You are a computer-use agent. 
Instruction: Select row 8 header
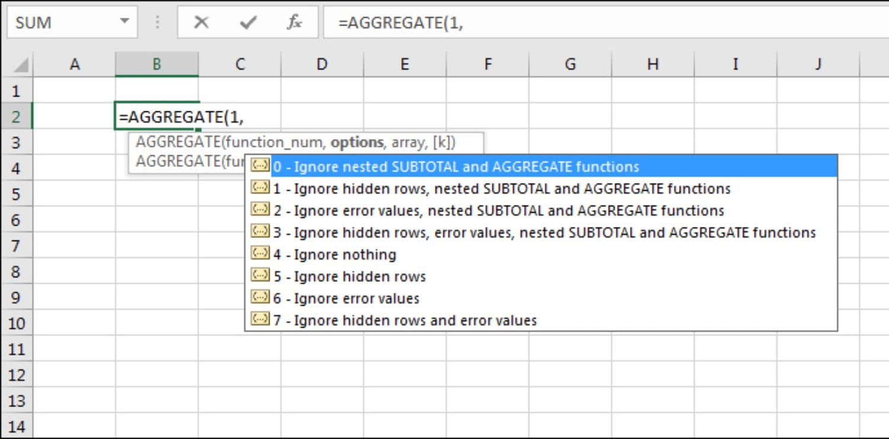tap(16, 271)
